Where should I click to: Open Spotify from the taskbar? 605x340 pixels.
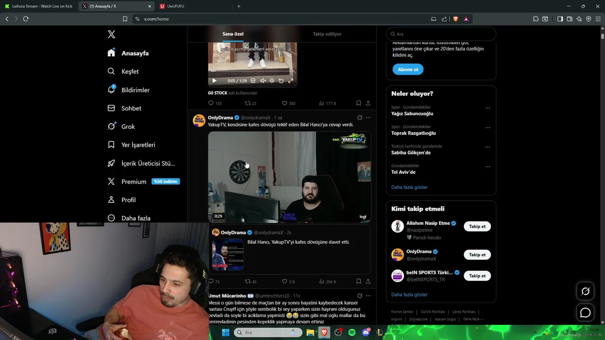(x=352, y=332)
